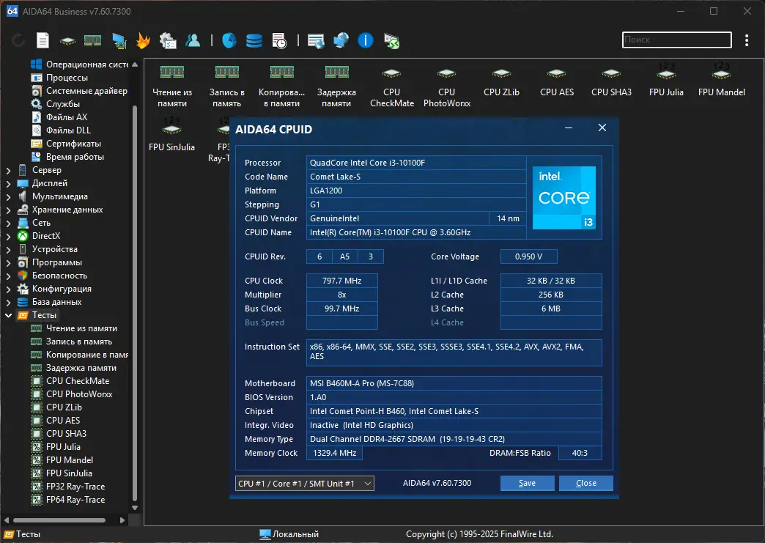
Task: Expand the Сервер tree node
Action: (9, 170)
